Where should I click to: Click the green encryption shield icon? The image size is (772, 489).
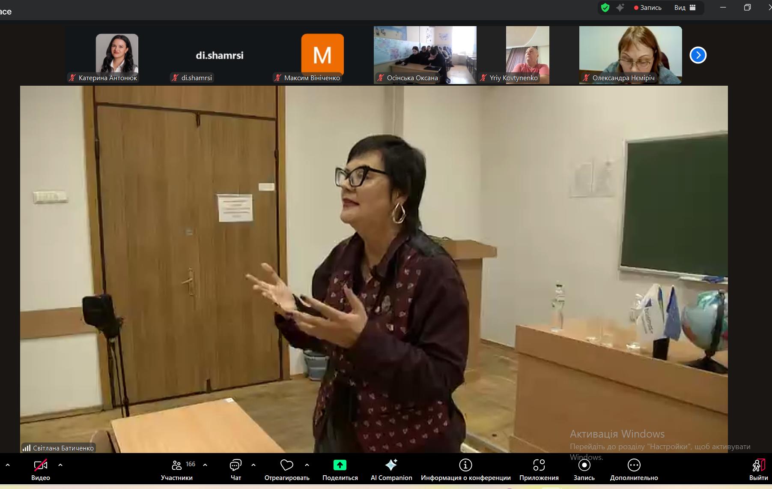click(x=605, y=8)
